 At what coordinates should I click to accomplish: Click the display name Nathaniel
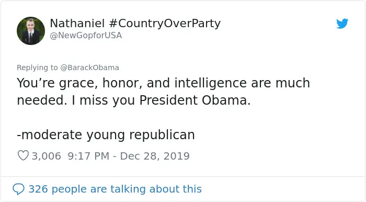pyautogui.click(x=77, y=24)
